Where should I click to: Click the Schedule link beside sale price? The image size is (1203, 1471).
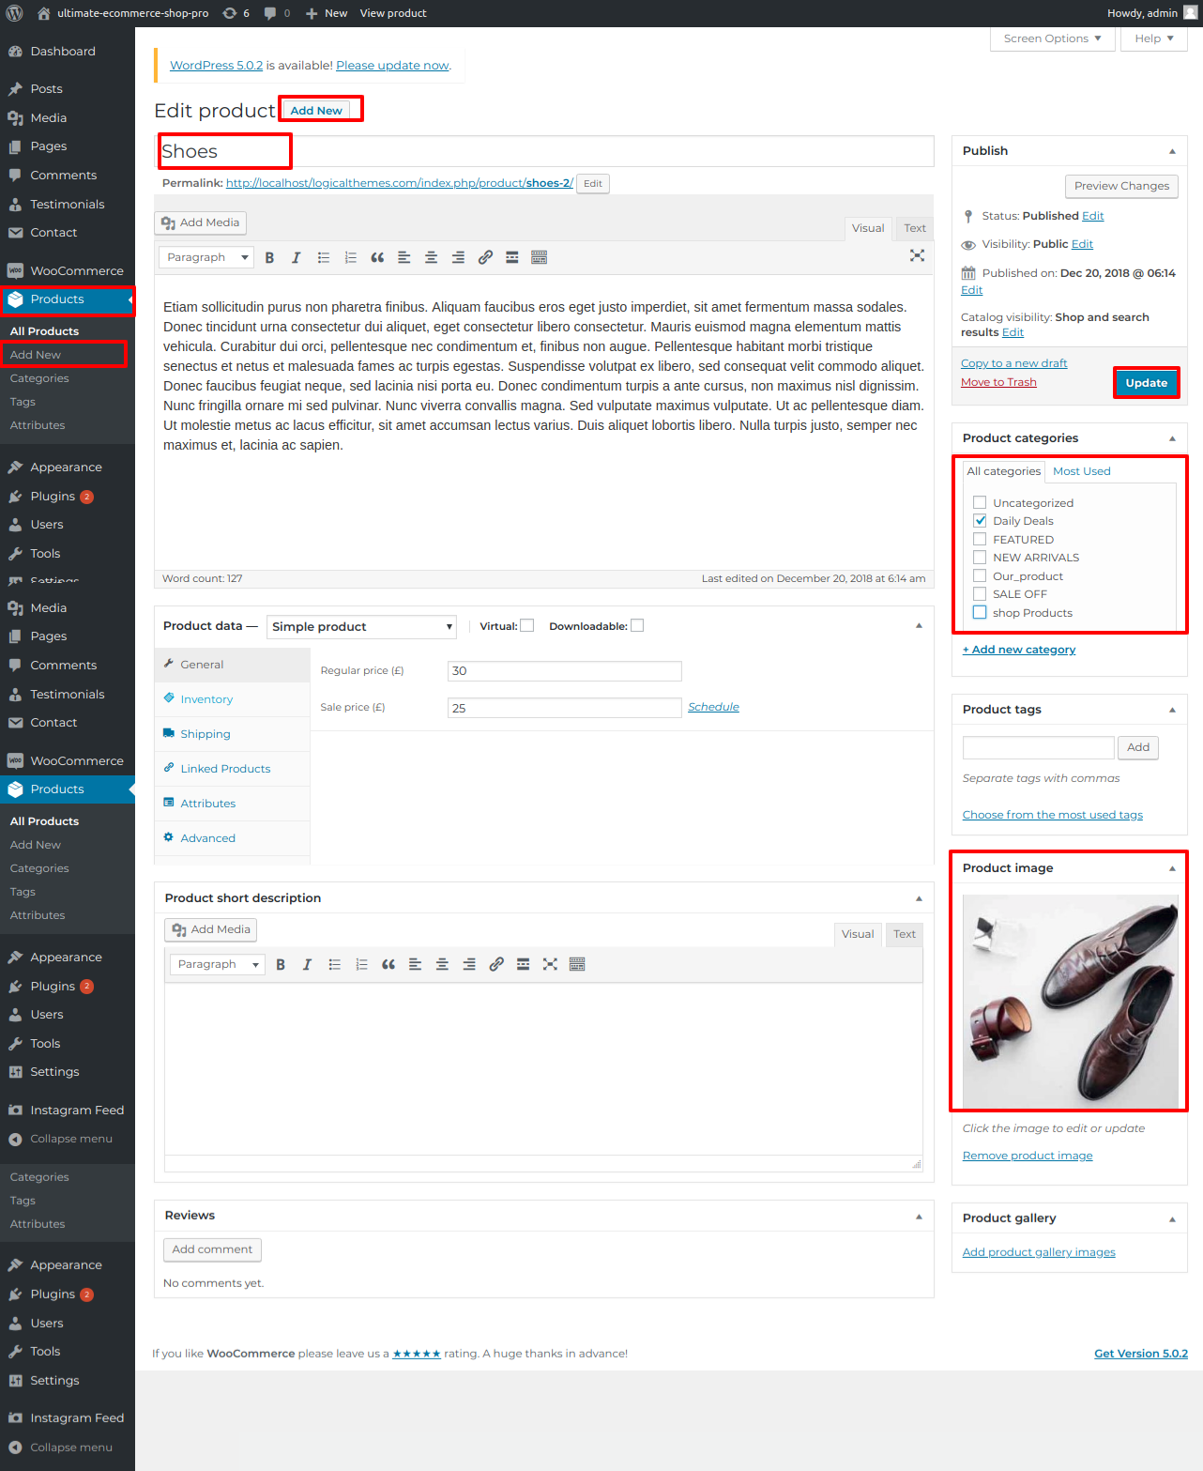click(x=713, y=707)
